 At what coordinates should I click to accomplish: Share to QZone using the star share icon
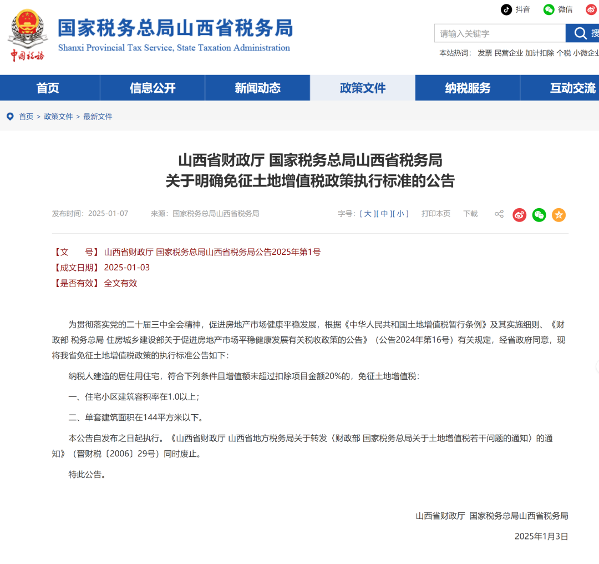click(559, 214)
